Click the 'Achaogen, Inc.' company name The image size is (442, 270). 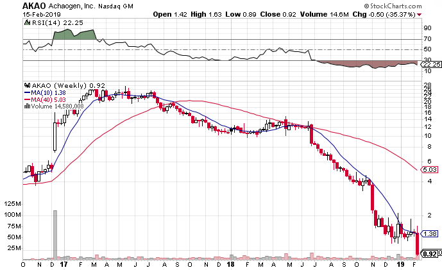72,6
